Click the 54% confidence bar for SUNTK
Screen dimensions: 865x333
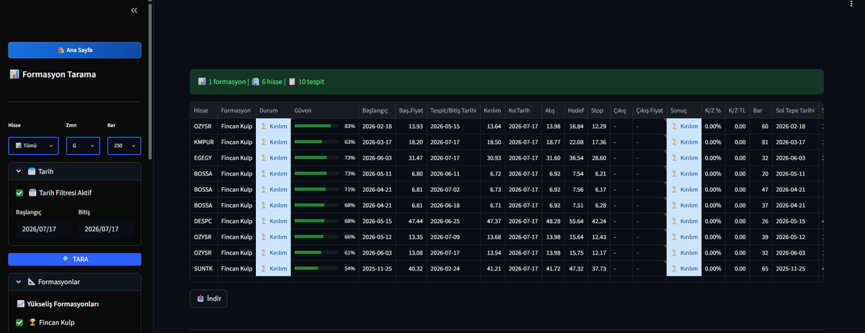(318, 269)
